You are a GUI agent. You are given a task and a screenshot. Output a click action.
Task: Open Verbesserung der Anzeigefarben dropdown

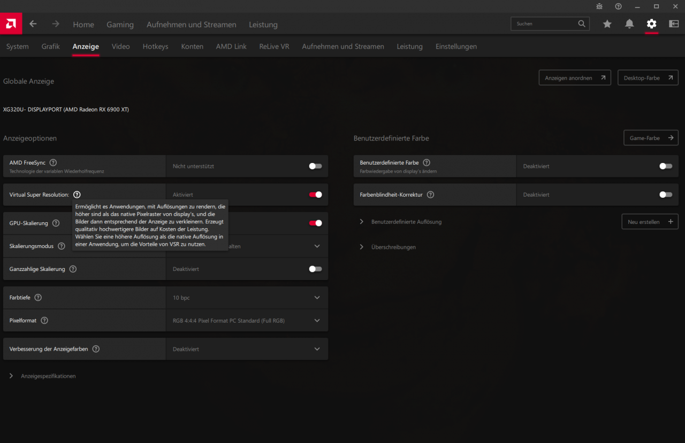pos(247,349)
